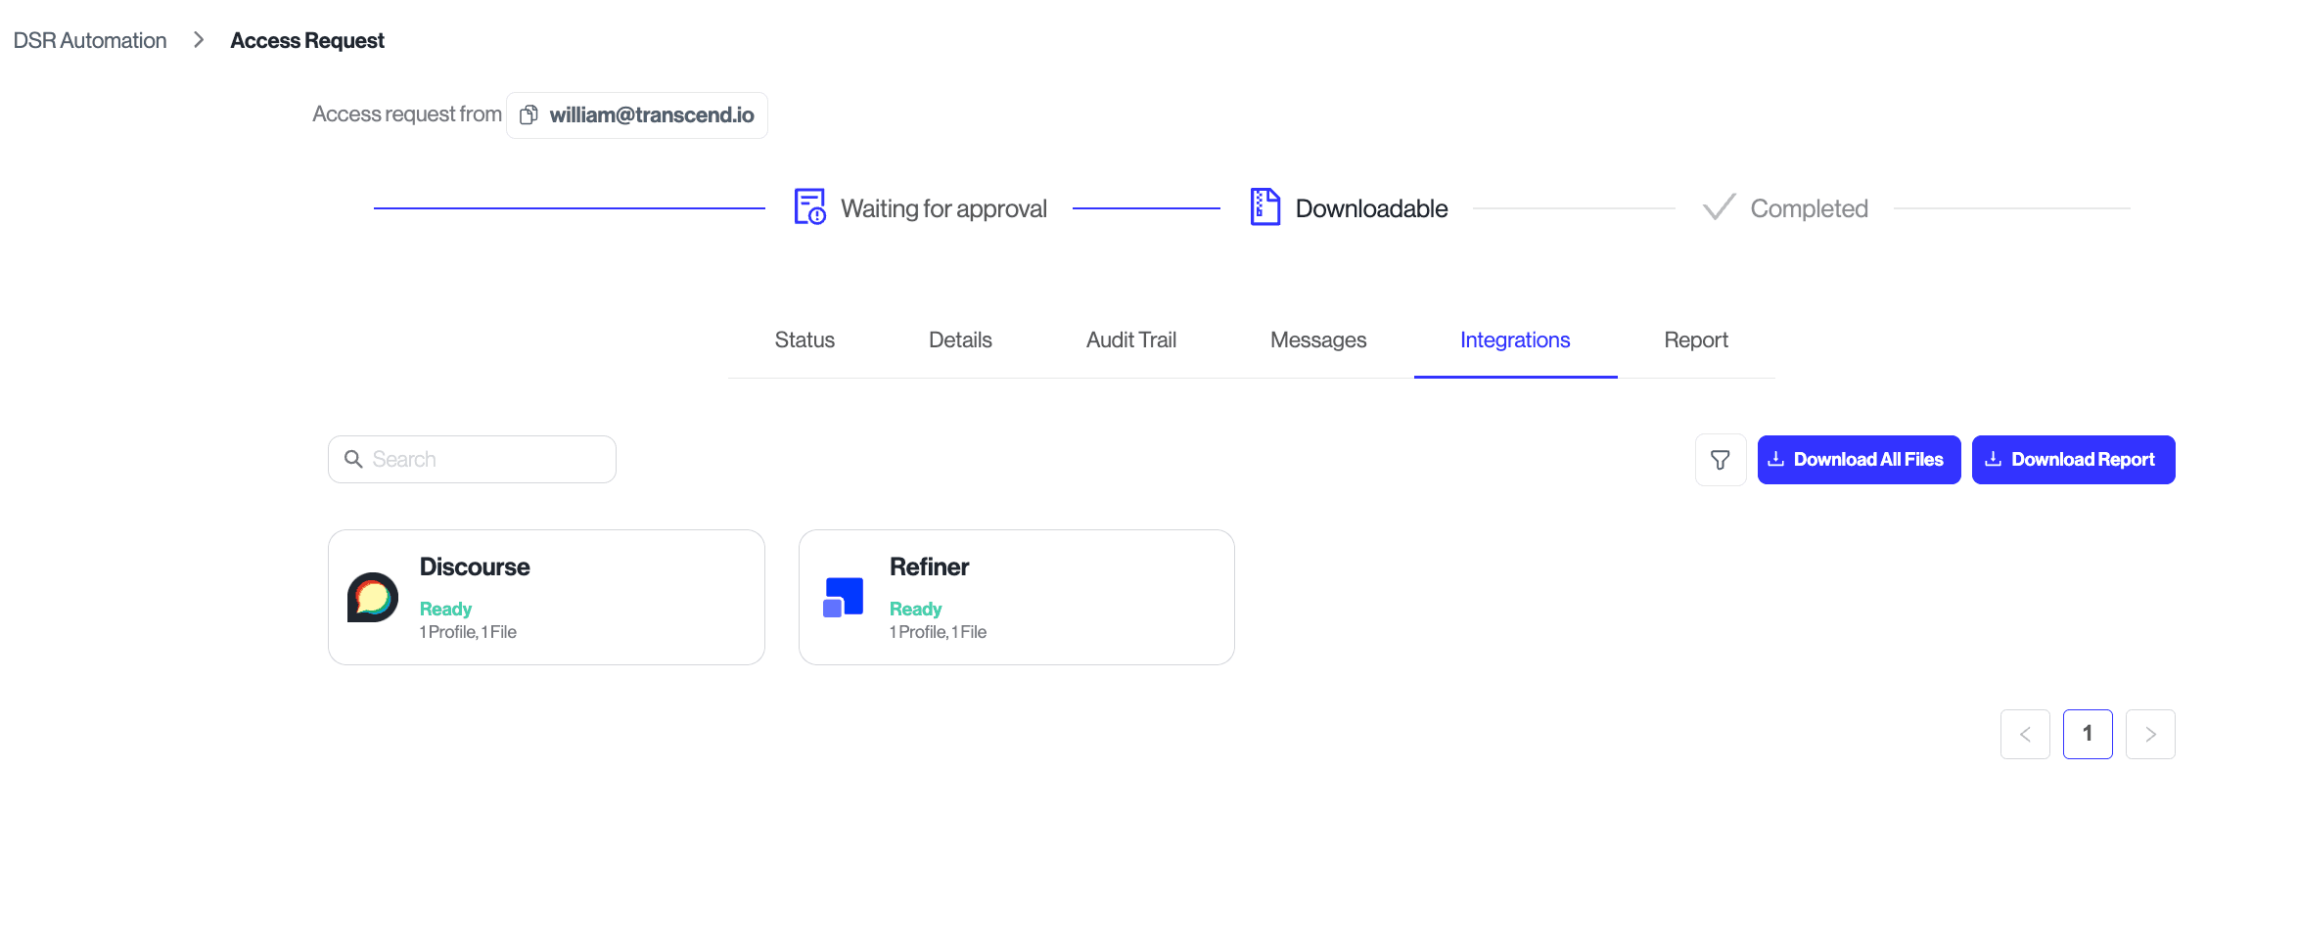Open the Messages tab
Image resolution: width=2298 pixels, height=951 pixels.
[x=1317, y=340]
